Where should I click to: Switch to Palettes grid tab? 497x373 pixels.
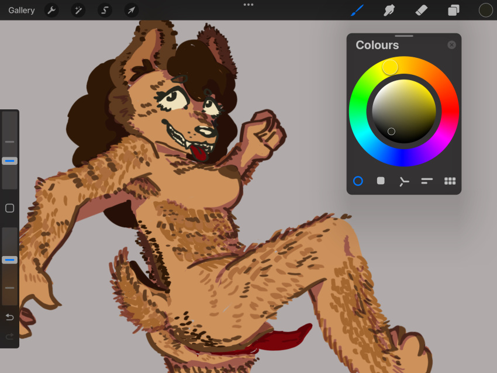(450, 181)
